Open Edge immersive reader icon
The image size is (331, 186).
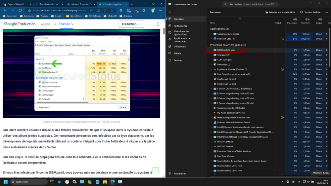point(98,10)
